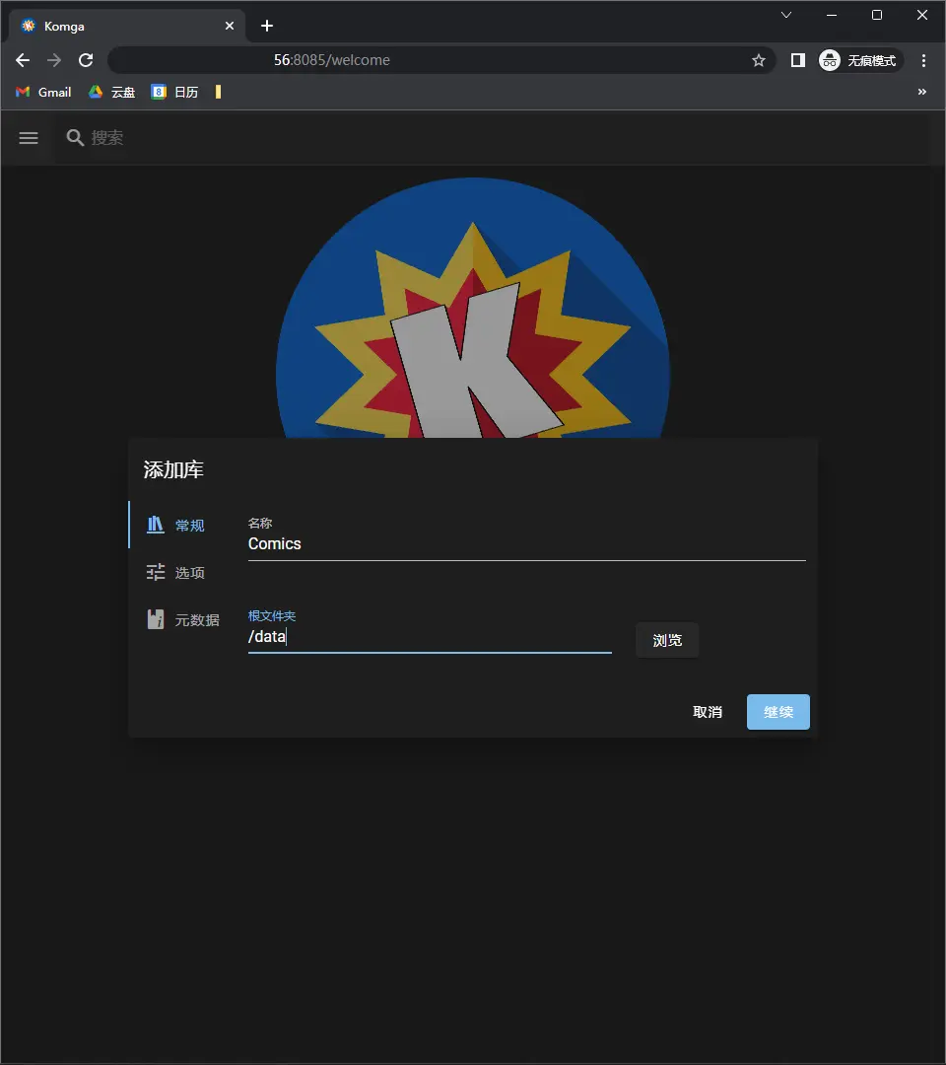Click the 选项 tune sliders icon

[x=156, y=572]
